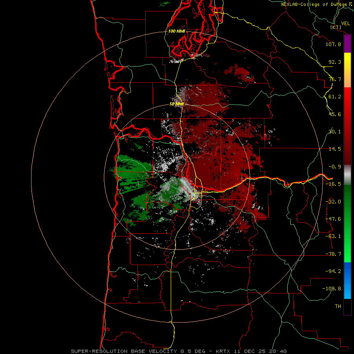Screen dimensions: 354x354
Task: Click the blue segment of the velocity color bar
Action: click(x=347, y=280)
